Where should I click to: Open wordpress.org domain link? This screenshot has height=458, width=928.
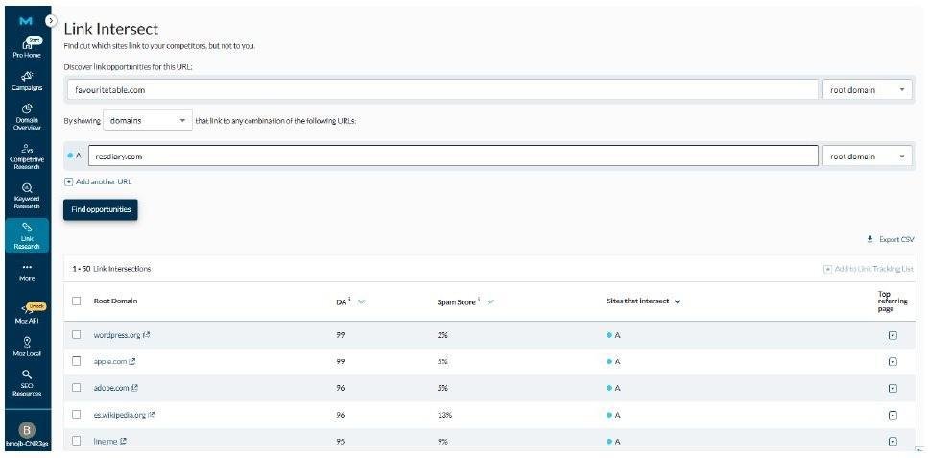[x=117, y=335]
